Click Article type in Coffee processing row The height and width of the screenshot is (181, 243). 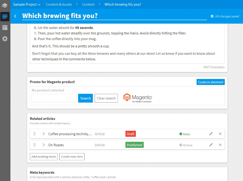click(x=100, y=134)
